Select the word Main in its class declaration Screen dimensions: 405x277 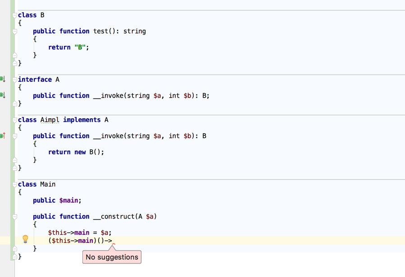(x=49, y=184)
